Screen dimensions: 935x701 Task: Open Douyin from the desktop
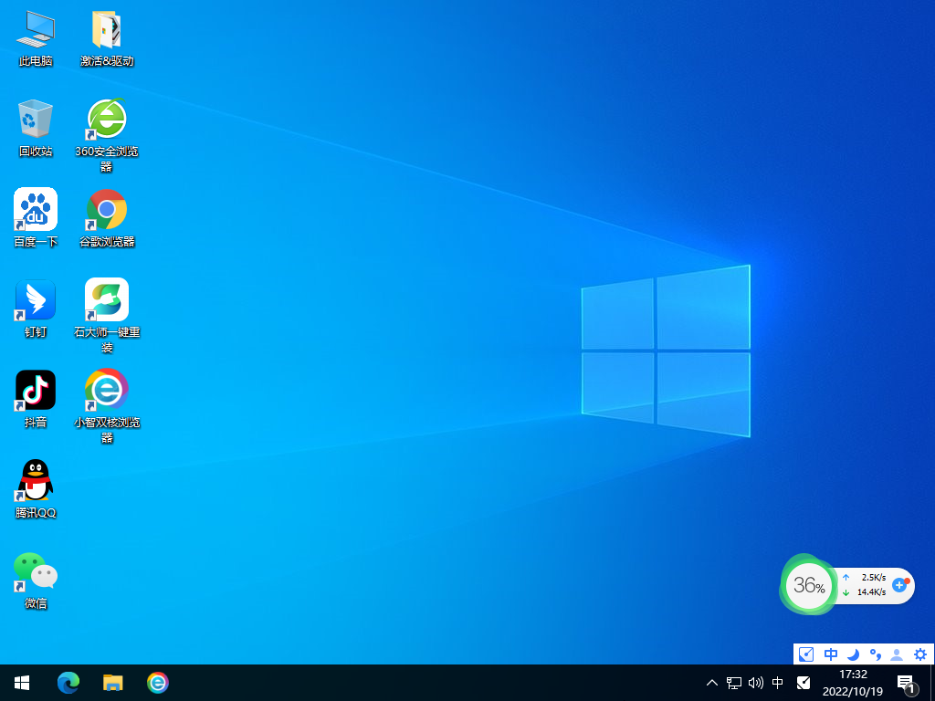point(35,389)
